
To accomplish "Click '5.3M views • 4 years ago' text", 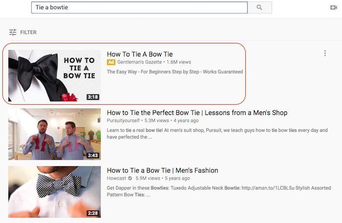I will tap(171, 121).
